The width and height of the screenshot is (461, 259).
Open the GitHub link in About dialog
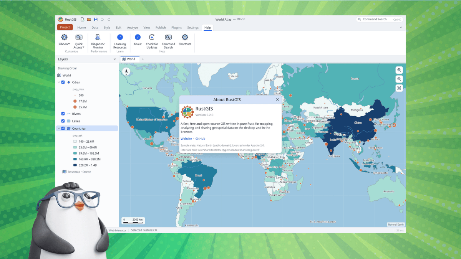(200, 139)
